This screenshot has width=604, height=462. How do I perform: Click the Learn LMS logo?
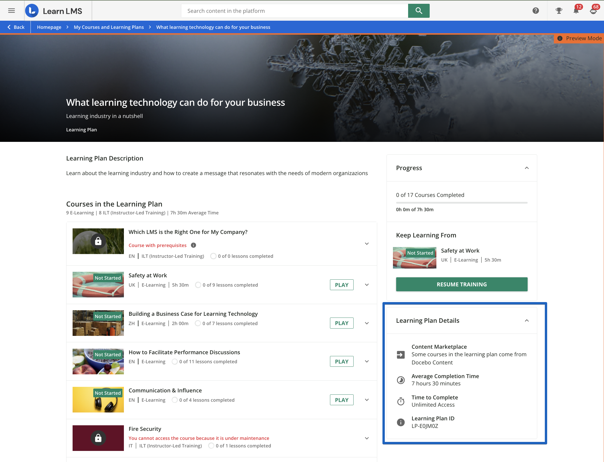pos(54,11)
